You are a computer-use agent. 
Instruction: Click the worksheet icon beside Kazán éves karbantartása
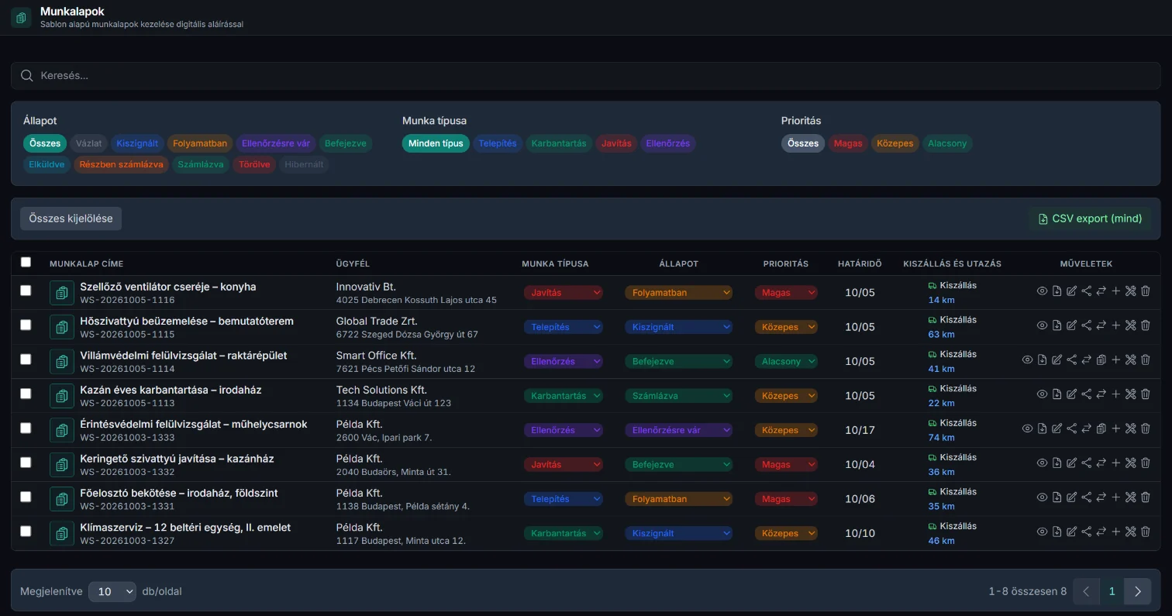(61, 395)
